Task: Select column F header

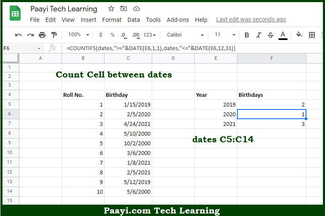Action: (x=271, y=58)
